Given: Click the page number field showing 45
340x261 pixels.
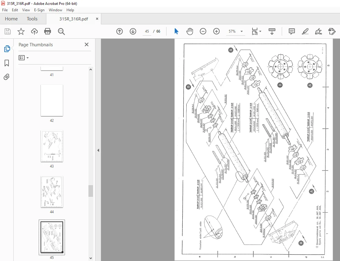Looking at the screenshot, I should coord(147,31).
